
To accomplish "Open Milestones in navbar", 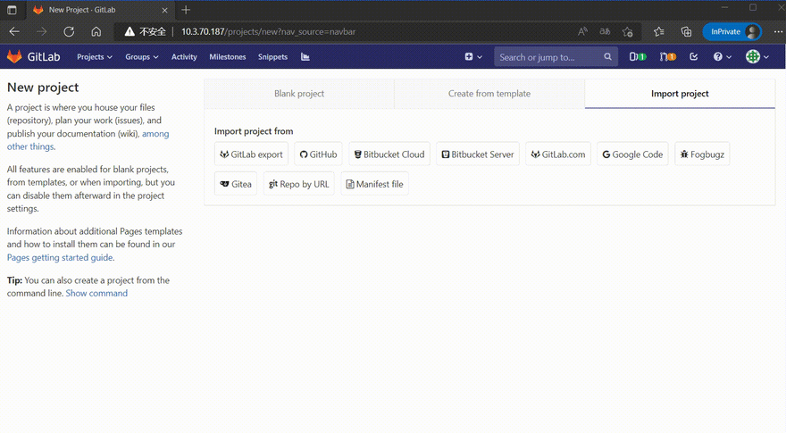I will pyautogui.click(x=228, y=56).
